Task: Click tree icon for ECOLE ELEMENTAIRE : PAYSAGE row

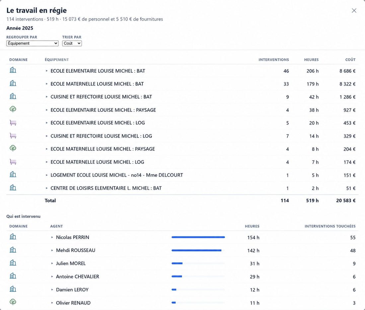Action: 13,109
